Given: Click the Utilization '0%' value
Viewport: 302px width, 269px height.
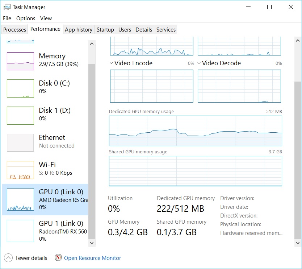Looking at the screenshot, I should point(114,209).
